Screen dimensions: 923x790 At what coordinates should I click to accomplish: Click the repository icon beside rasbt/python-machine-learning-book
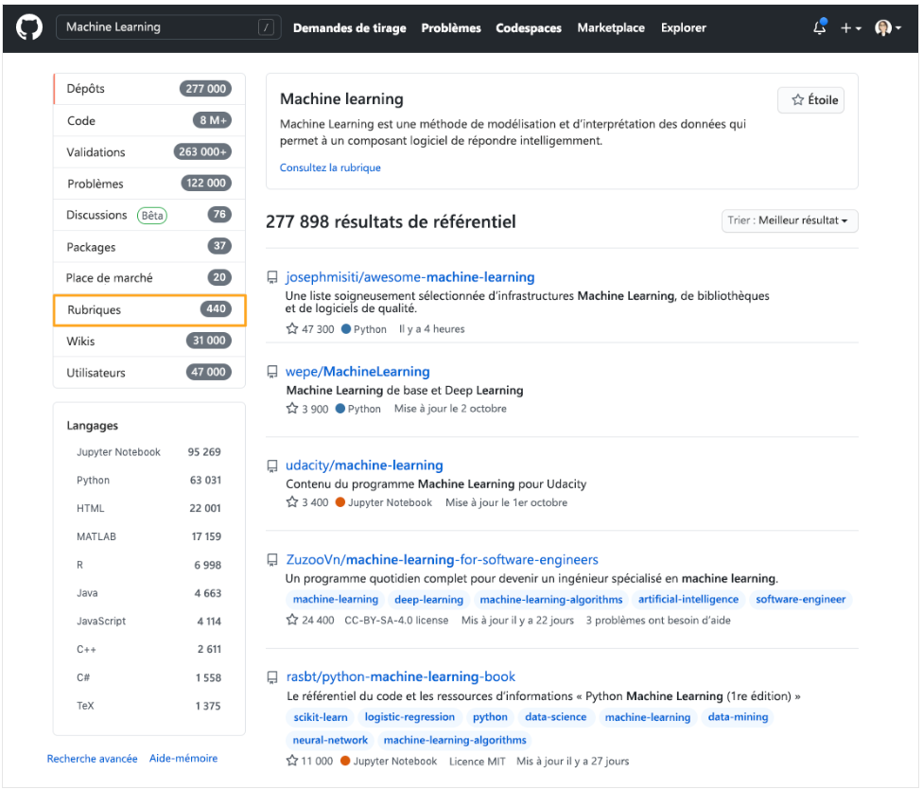[273, 677]
